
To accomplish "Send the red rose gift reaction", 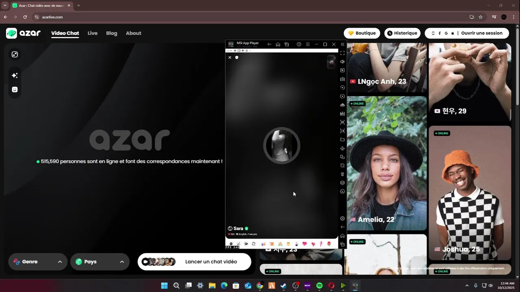I will (x=329, y=244).
